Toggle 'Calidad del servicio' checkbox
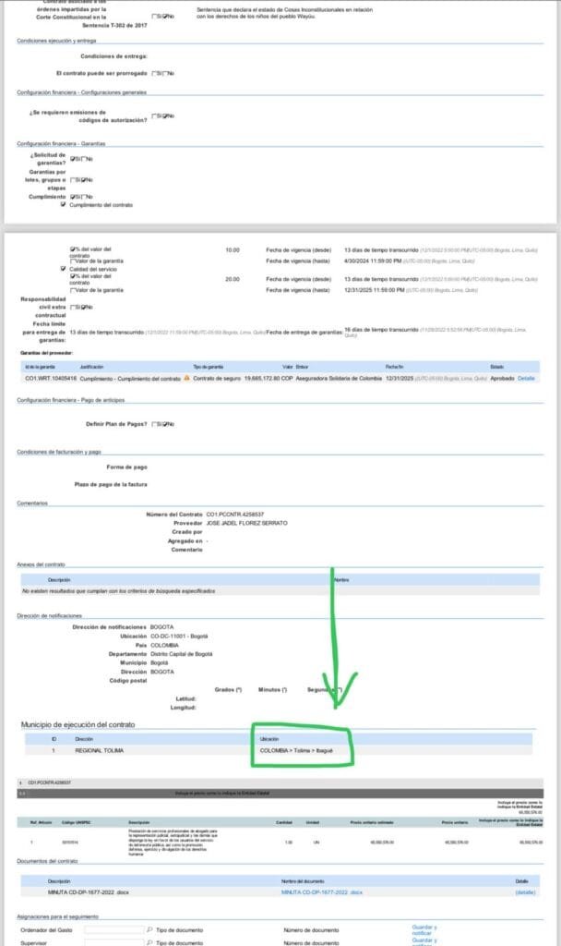The image size is (561, 946). (x=64, y=269)
